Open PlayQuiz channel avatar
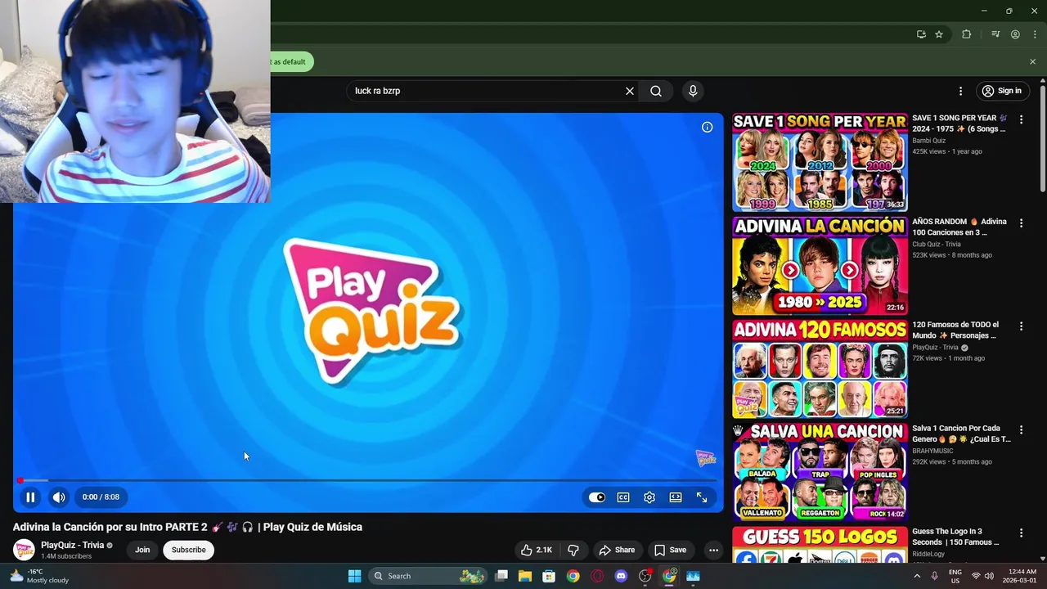This screenshot has height=589, width=1047. pos(24,550)
